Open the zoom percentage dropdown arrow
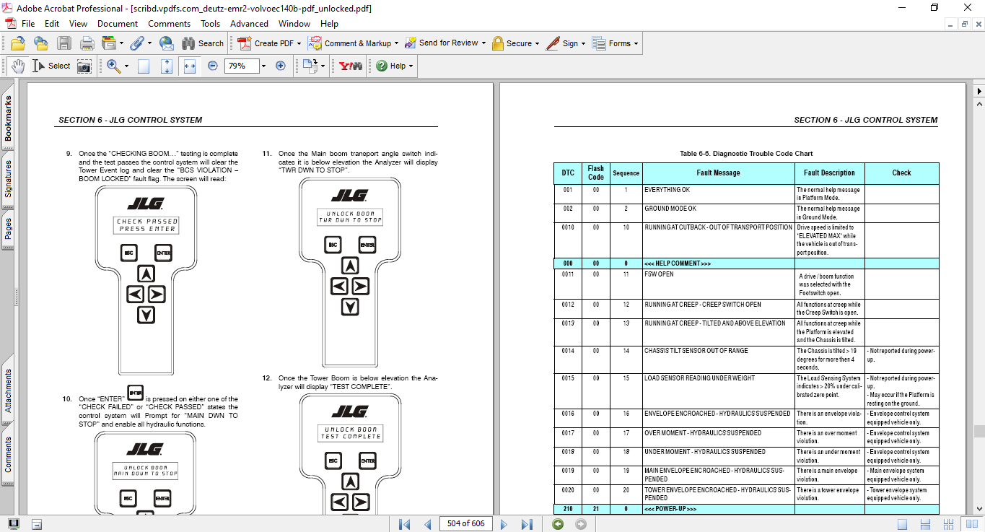Viewport: 985px width, 532px height. (263, 66)
